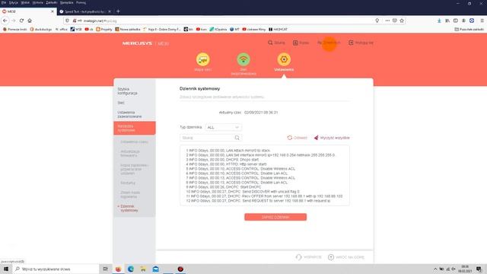The height and width of the screenshot is (274, 487).
Task: Click the Wróć na górę arrow icon
Action: 331,257
